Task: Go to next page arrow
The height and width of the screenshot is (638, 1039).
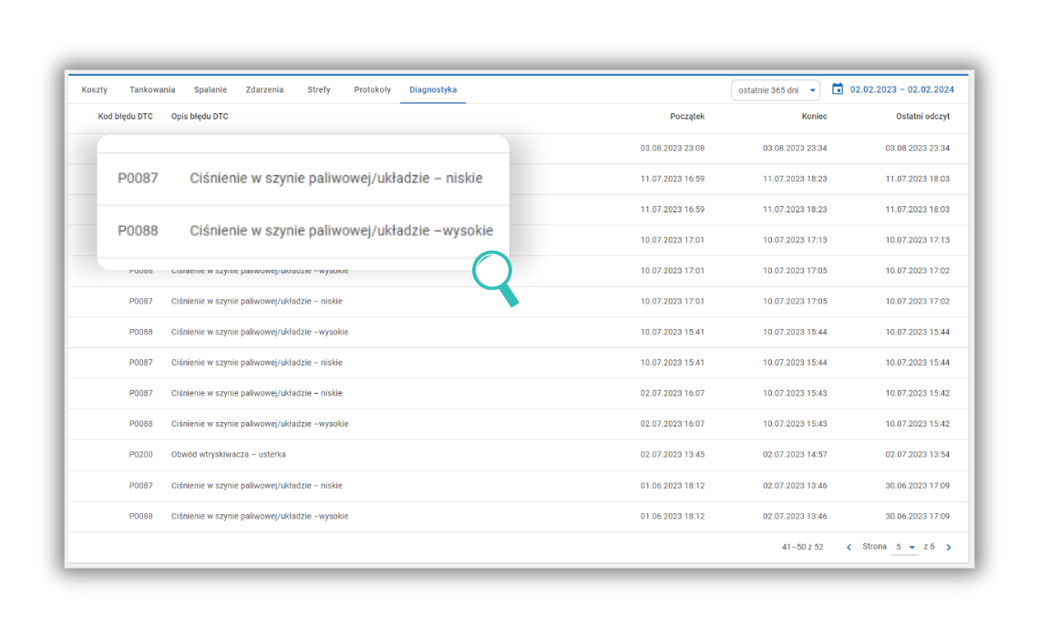Action: pos(948,548)
